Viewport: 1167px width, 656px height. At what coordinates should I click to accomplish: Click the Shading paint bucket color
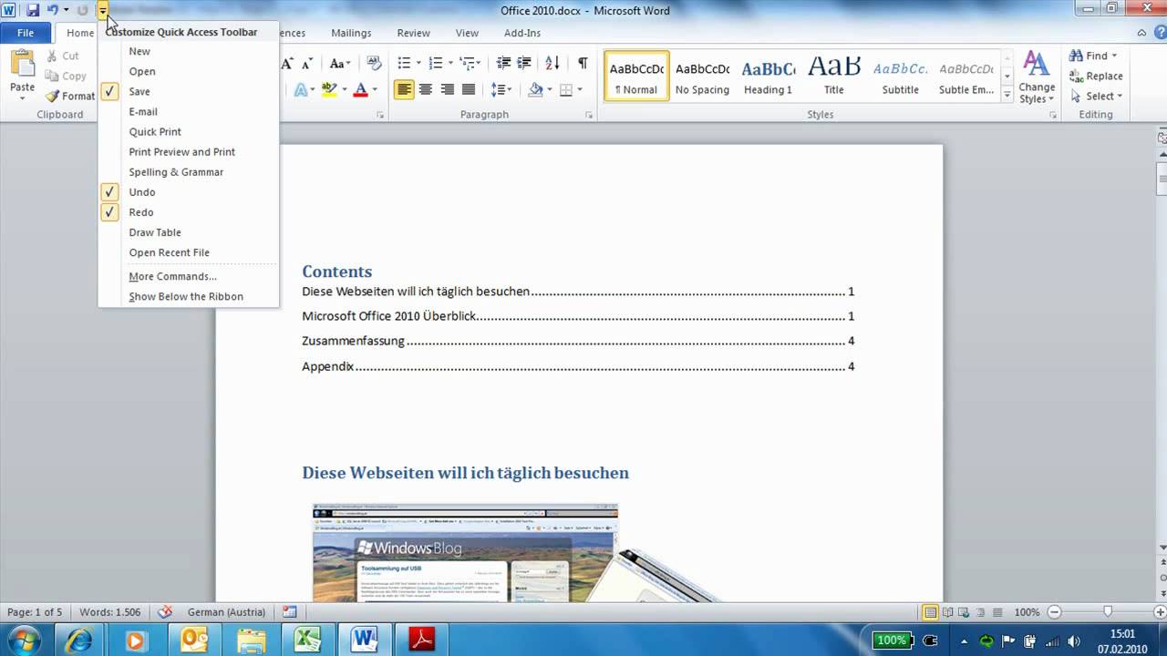(535, 89)
